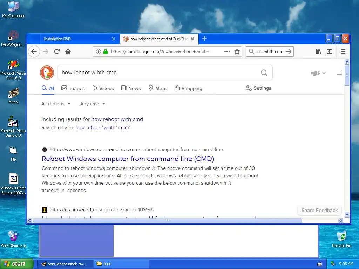Open page actions three-dot menu
The width and height of the screenshot is (359, 269).
(x=227, y=51)
